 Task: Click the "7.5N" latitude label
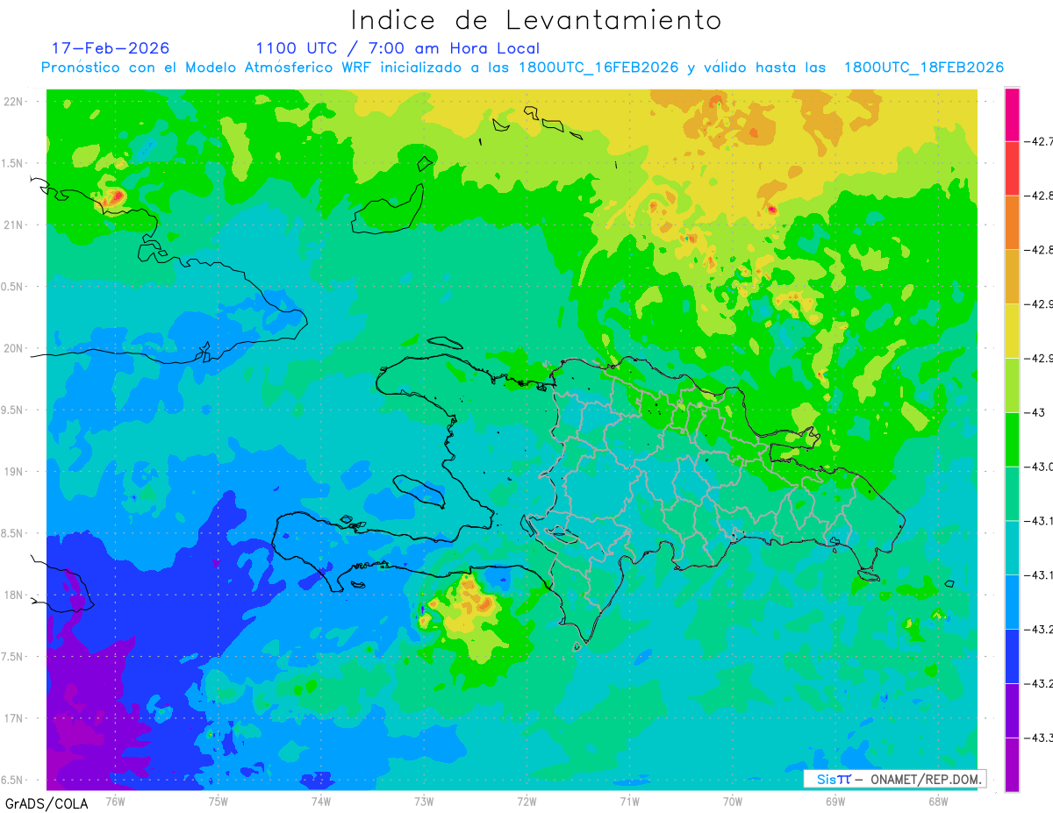point(12,657)
